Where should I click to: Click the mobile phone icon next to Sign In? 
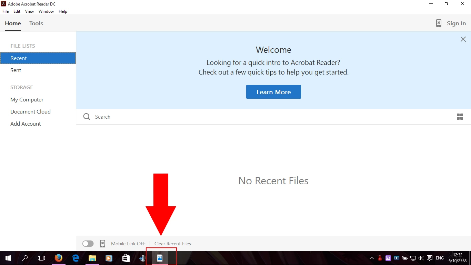click(x=439, y=23)
